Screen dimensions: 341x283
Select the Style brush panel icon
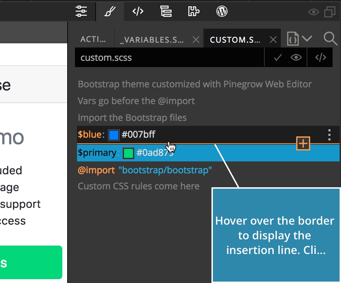(x=110, y=11)
